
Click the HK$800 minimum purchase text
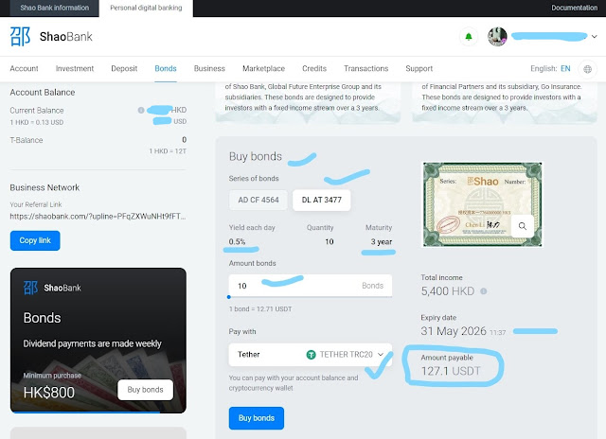coord(48,393)
